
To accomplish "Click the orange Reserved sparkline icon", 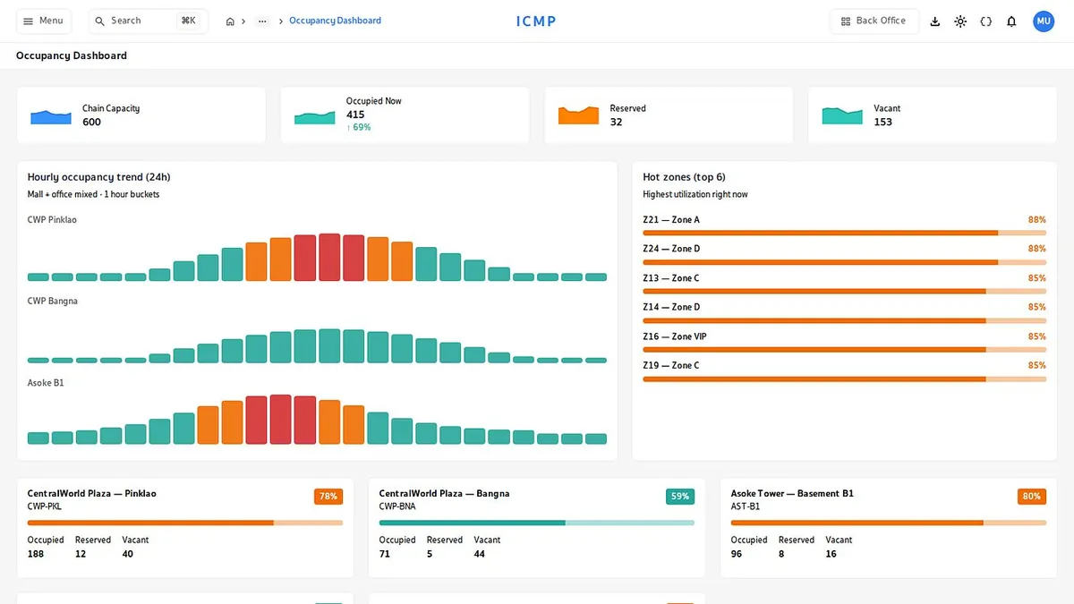I will click(579, 115).
